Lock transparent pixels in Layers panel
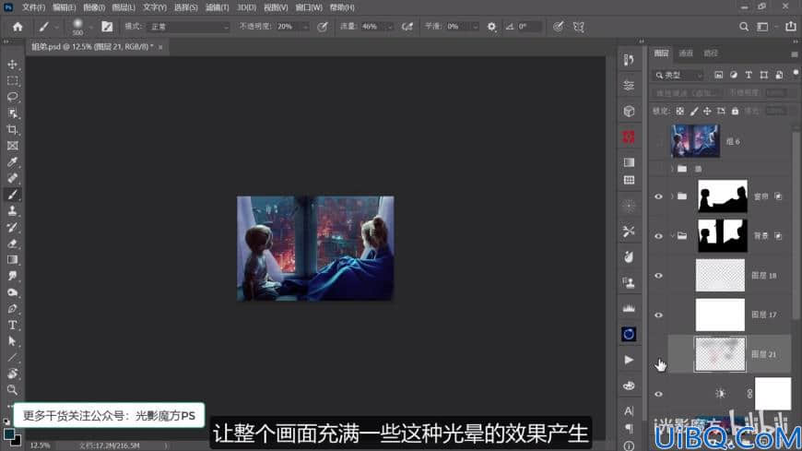This screenshot has height=451, width=802. 679,111
